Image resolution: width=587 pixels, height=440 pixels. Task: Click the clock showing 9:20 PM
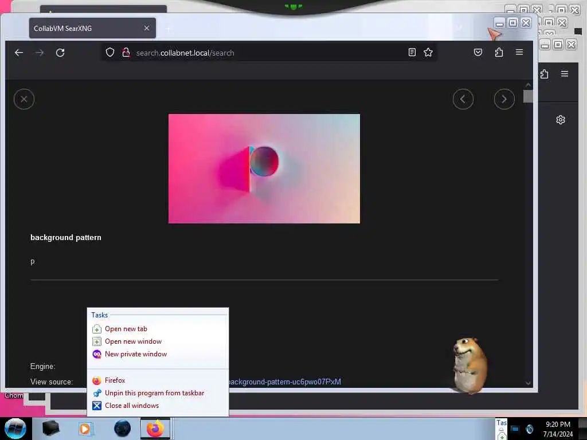558,425
